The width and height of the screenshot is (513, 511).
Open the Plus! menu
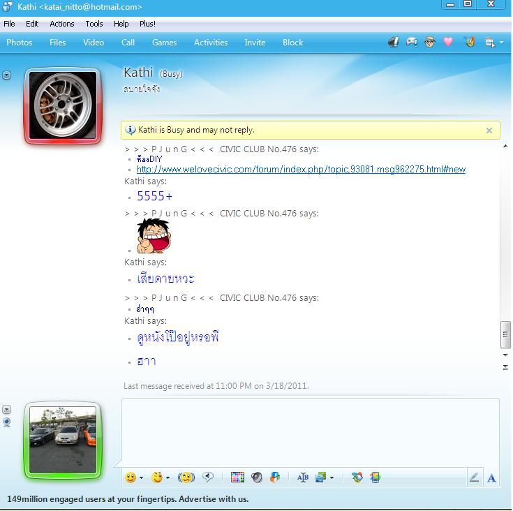pyautogui.click(x=147, y=24)
